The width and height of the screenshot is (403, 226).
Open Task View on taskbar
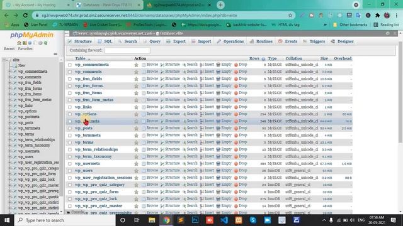point(137,220)
